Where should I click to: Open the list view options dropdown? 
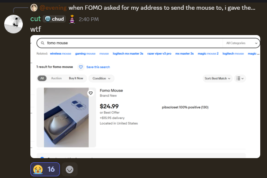pyautogui.click(x=240, y=79)
